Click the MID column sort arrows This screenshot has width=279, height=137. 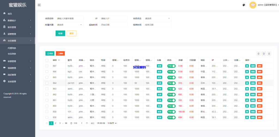click(x=59, y=60)
